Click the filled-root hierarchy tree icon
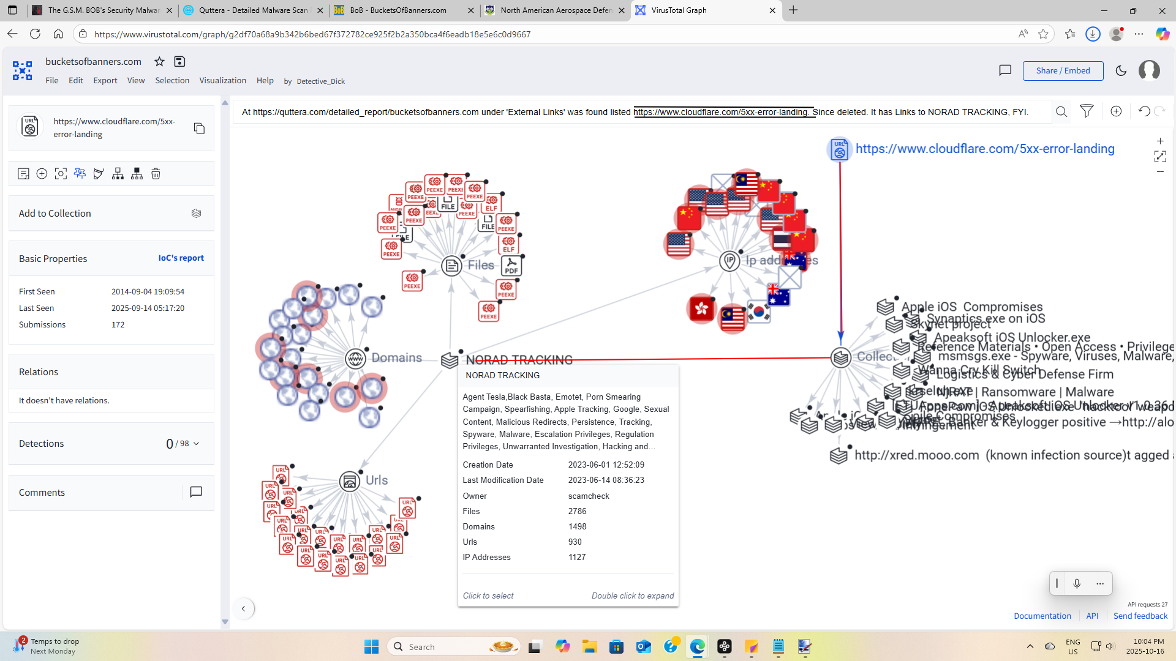The width and height of the screenshot is (1176, 661). click(137, 174)
